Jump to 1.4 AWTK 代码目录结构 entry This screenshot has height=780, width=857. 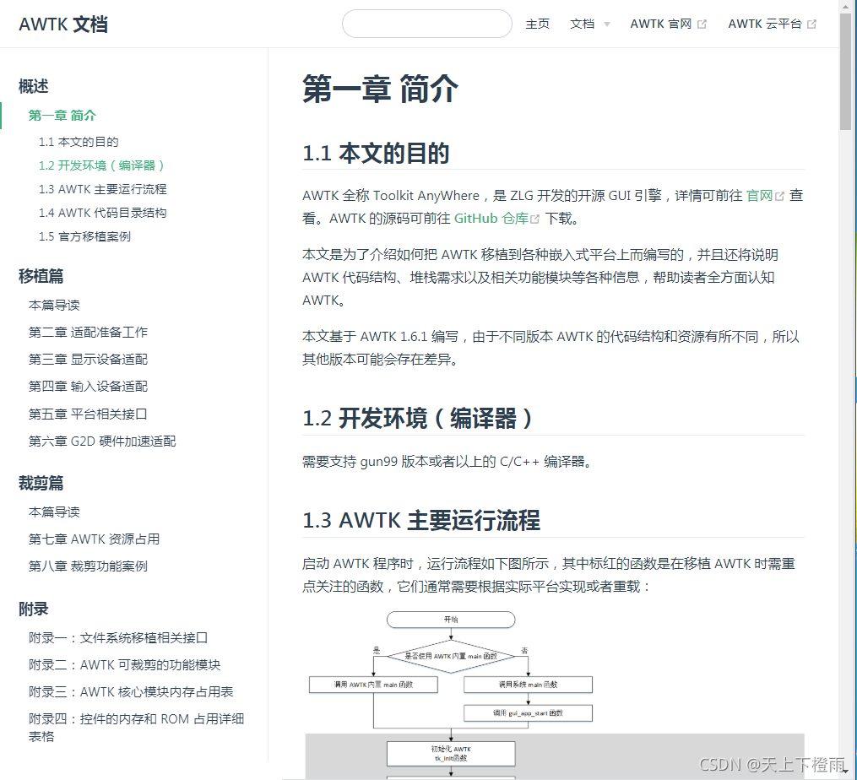103,213
